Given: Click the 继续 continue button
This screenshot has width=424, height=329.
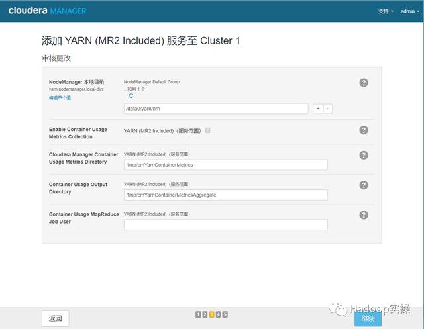Looking at the screenshot, I should pos(368,318).
